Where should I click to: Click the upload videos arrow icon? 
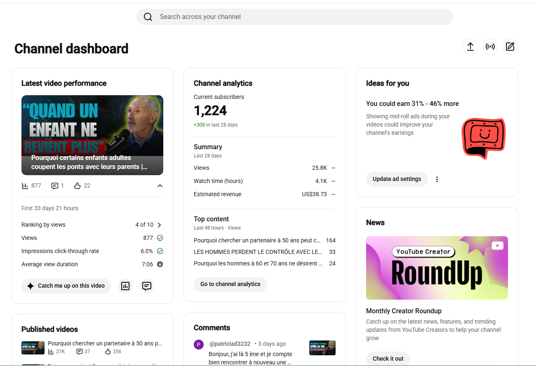pos(470,47)
